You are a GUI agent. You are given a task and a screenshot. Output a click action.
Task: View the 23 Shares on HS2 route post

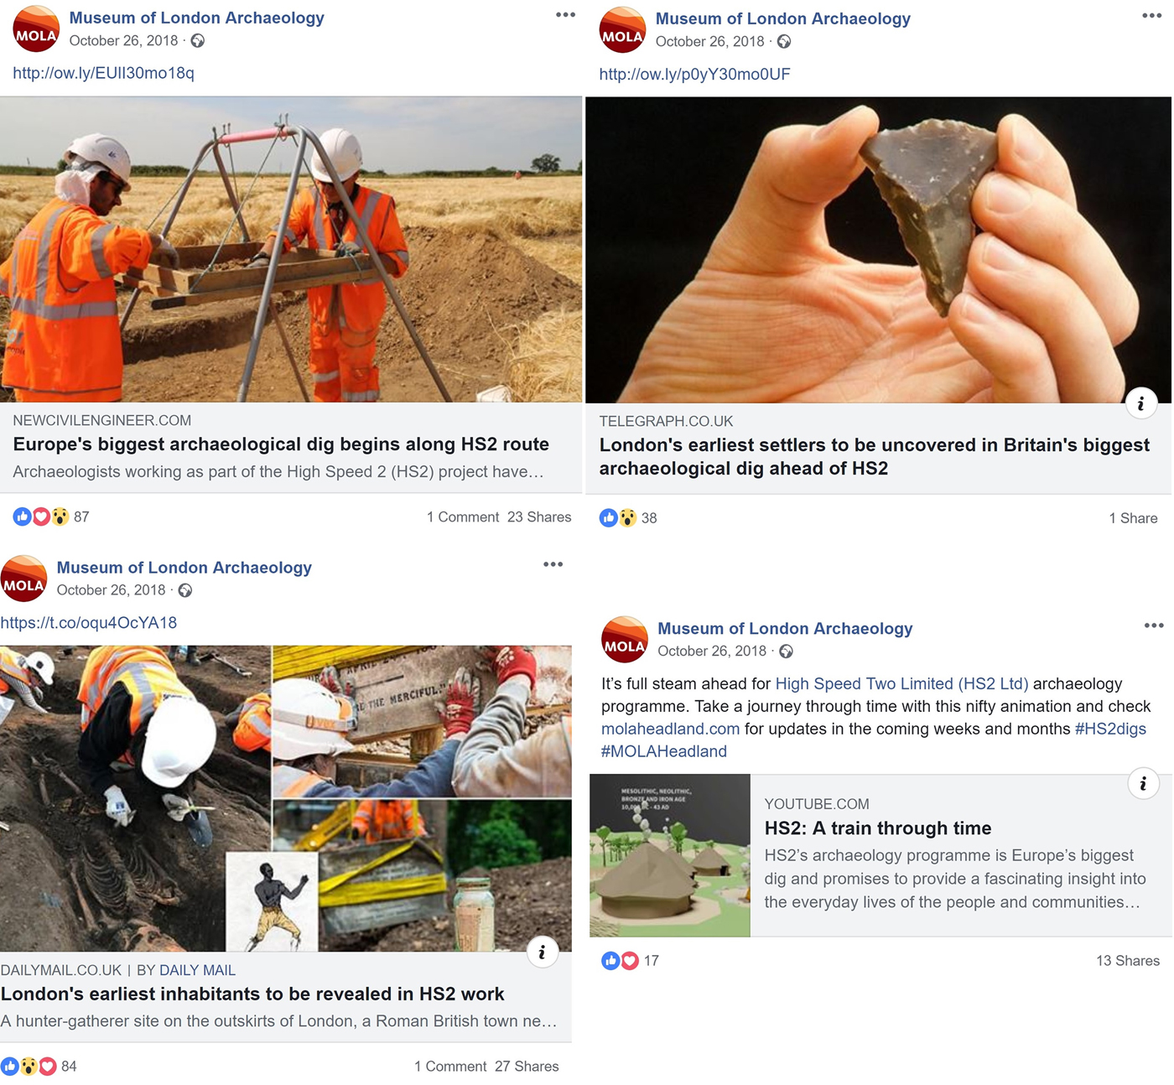pos(539,517)
